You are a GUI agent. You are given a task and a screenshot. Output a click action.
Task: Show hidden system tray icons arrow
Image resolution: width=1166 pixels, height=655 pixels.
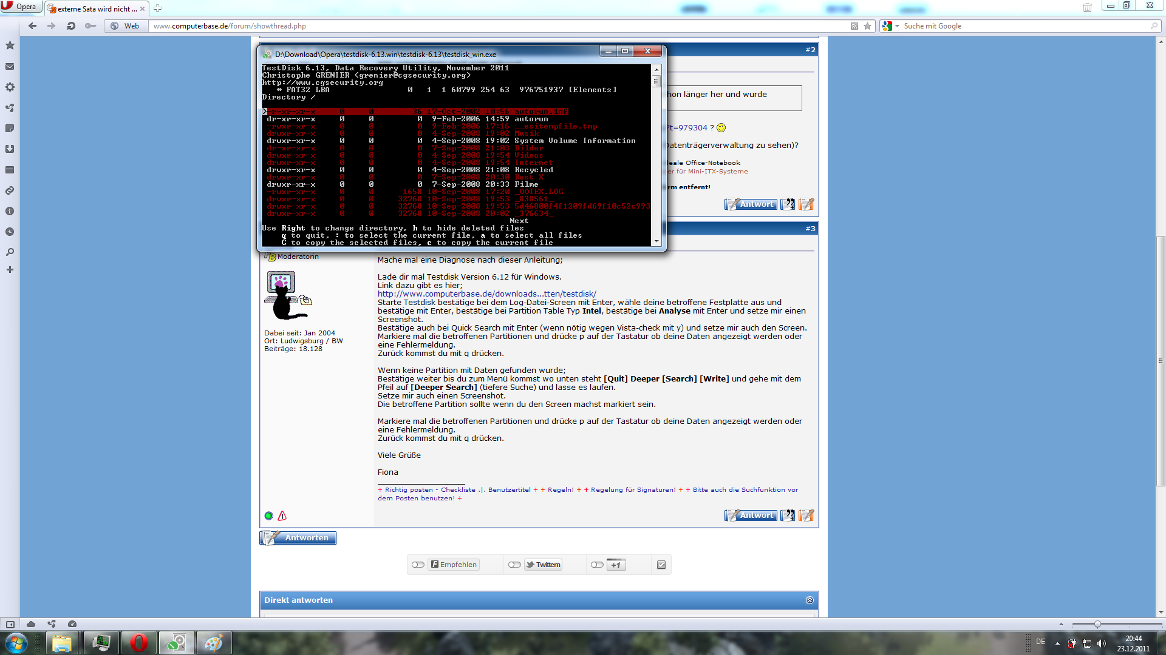click(1057, 643)
